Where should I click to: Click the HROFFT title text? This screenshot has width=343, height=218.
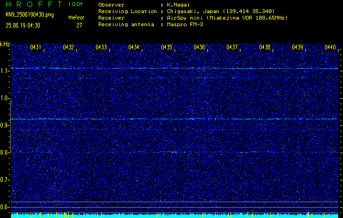34,4
